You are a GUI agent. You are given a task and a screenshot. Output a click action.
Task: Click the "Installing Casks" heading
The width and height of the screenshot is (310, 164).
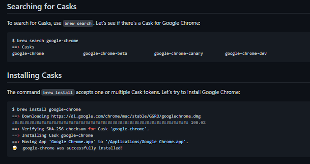point(34,75)
